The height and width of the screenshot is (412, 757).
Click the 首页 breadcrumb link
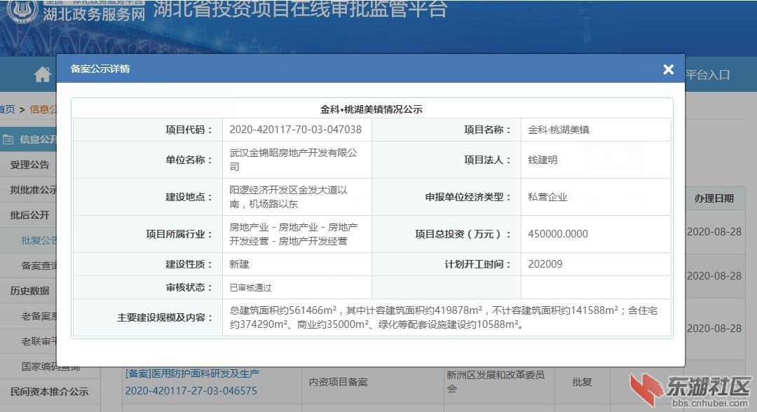click(8, 109)
